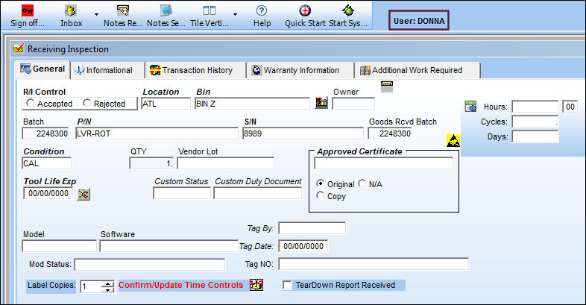Image resolution: width=586 pixels, height=305 pixels.
Task: Click the Tag By field
Action: coord(312,228)
